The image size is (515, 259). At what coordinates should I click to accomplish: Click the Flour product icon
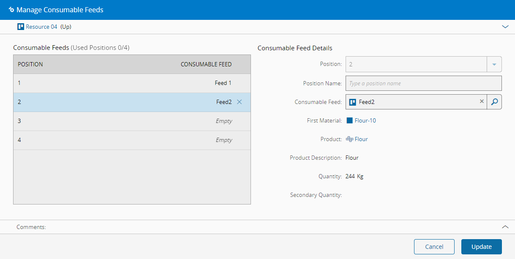pyautogui.click(x=349, y=139)
